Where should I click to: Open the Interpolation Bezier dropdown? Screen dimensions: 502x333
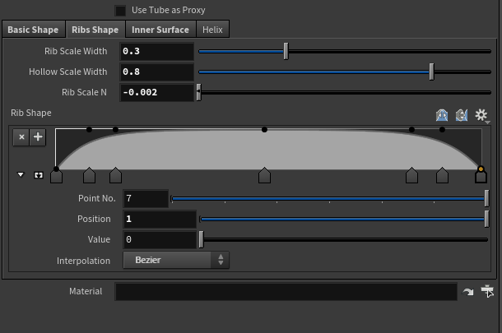[176, 260]
